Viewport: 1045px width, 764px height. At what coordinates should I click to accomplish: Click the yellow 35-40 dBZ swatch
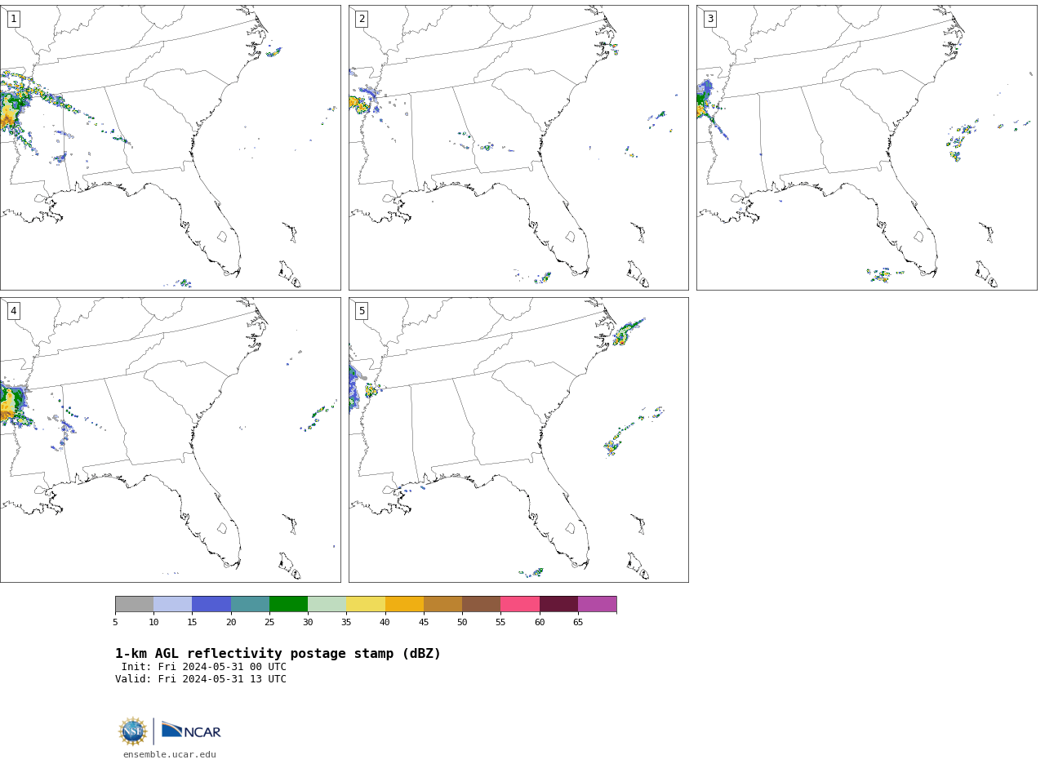(x=366, y=604)
